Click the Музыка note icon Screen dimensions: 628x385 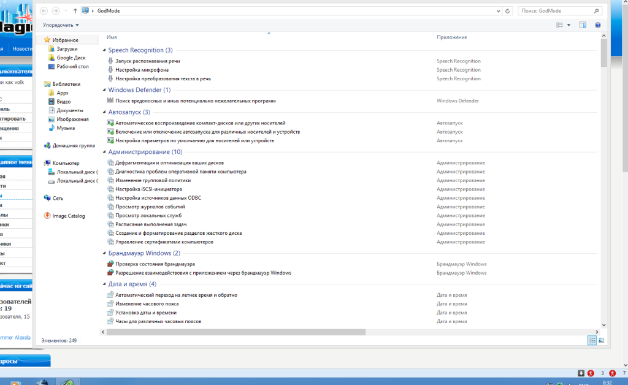[52, 128]
